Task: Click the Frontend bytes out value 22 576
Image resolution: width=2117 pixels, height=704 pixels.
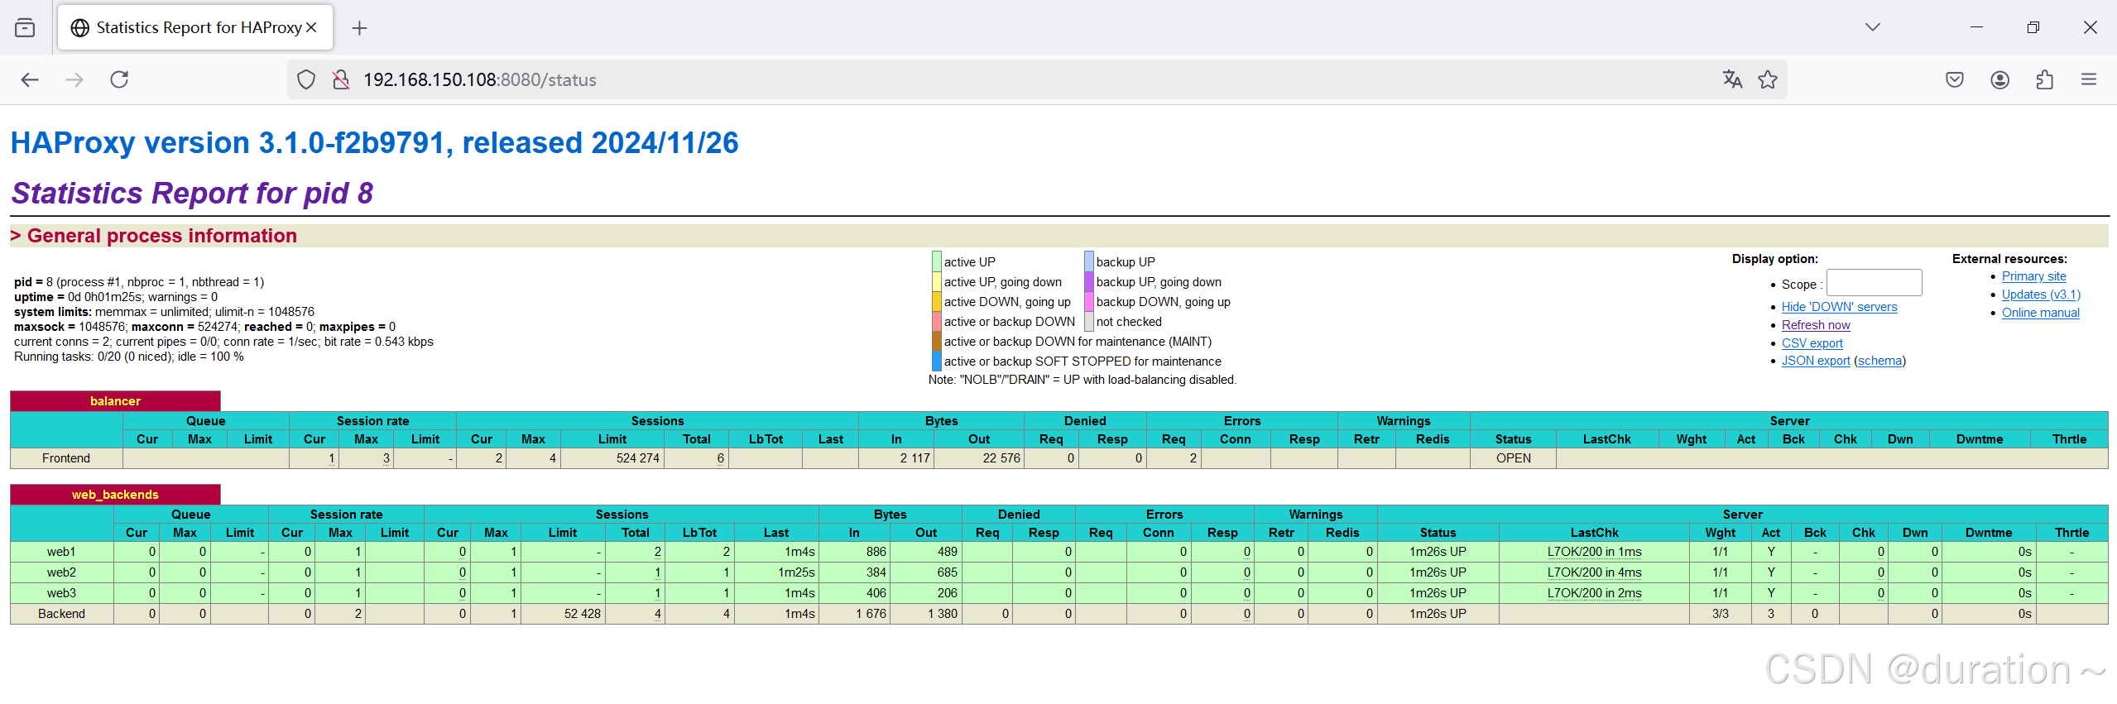Action: (1001, 458)
